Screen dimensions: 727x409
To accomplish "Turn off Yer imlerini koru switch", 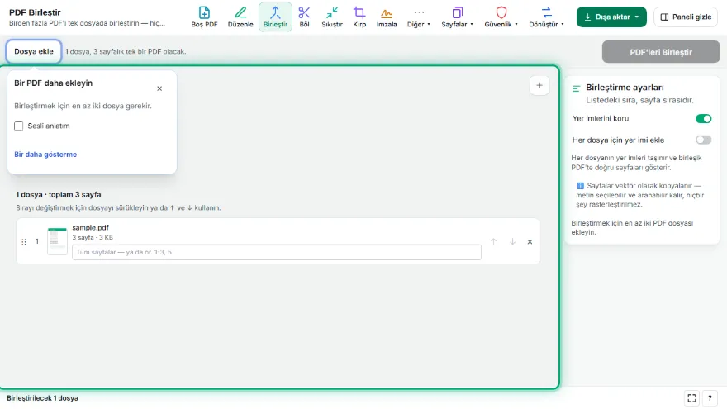I will pyautogui.click(x=703, y=119).
